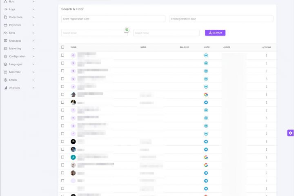Expand the Marketing menu chevron

(33, 49)
